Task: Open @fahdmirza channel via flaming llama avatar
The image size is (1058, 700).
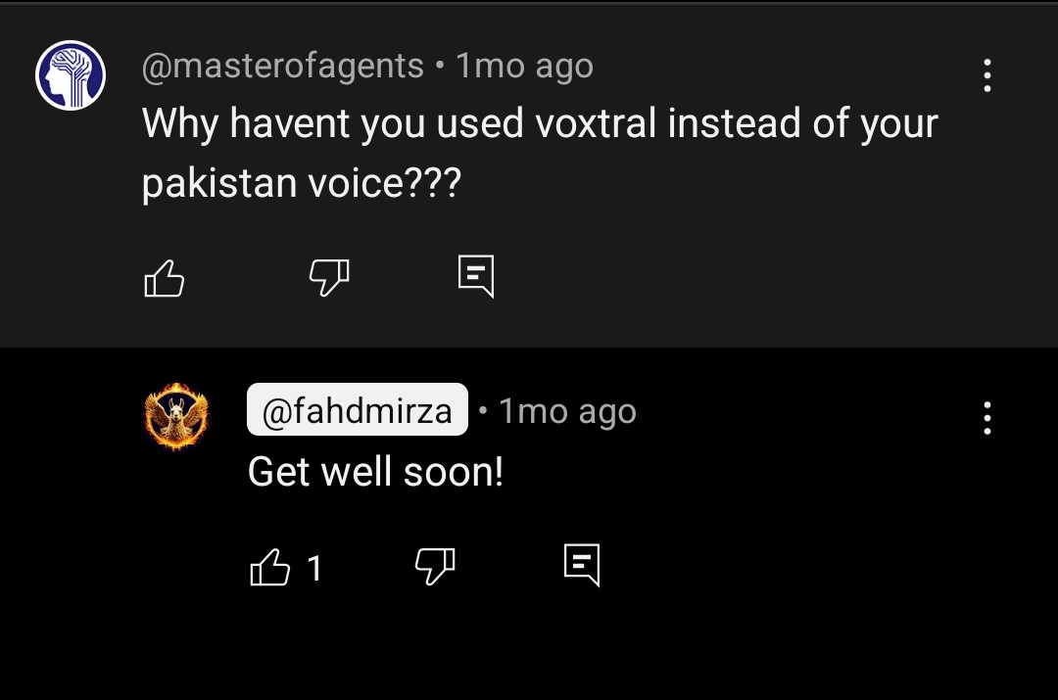Action: [176, 416]
